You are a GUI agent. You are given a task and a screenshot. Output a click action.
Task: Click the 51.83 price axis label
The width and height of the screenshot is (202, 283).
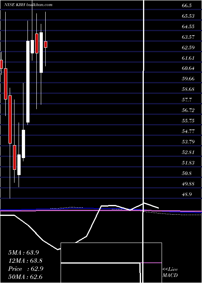coord(188,163)
